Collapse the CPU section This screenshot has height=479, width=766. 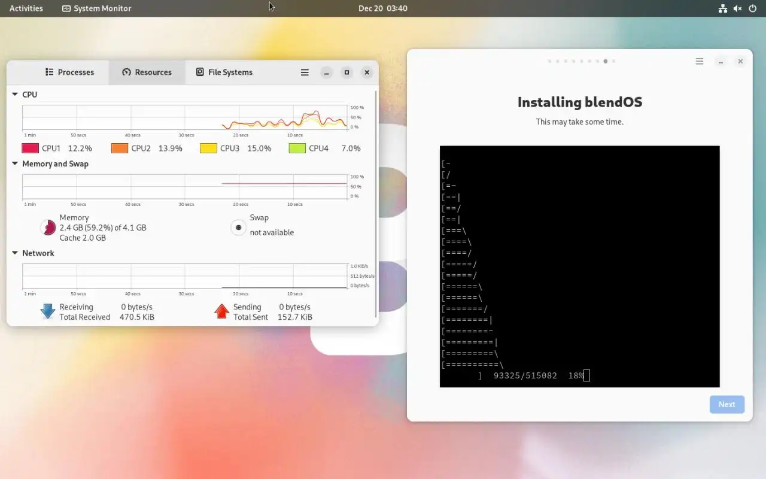click(15, 95)
